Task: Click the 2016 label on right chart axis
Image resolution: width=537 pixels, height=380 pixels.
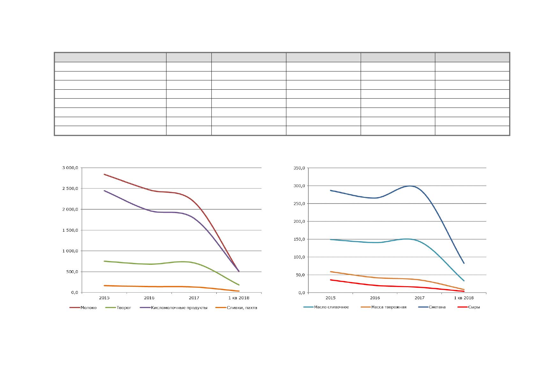Action: coord(375,298)
